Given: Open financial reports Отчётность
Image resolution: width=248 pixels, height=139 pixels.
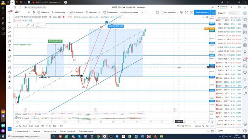Looking at the screenshot, I should tap(76, 12).
